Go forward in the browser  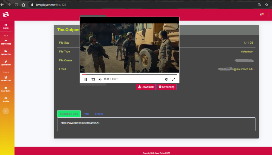pyautogui.click(x=9, y=5)
